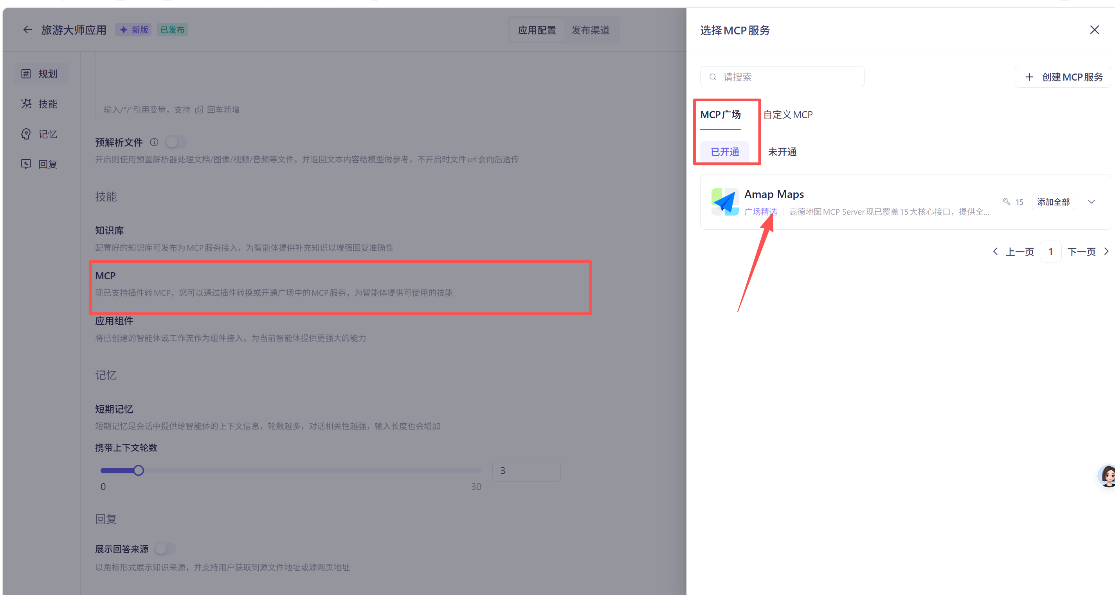1115x595 pixels.
Task: Switch to the 自定义 MCP tab
Action: [788, 115]
